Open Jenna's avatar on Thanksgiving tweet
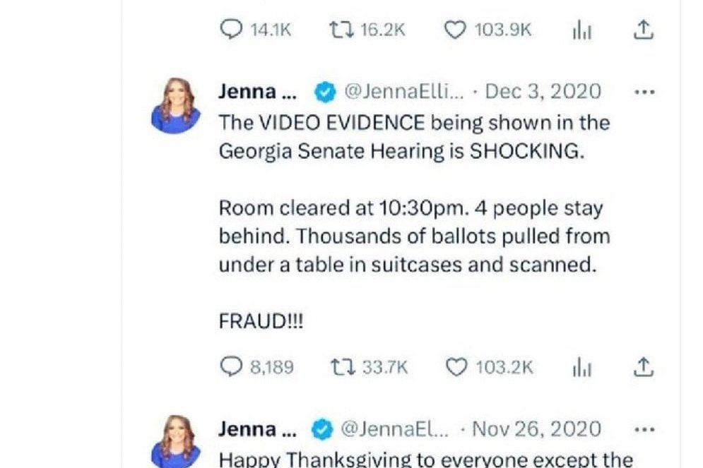The height and width of the screenshot is (468, 703). point(171,443)
